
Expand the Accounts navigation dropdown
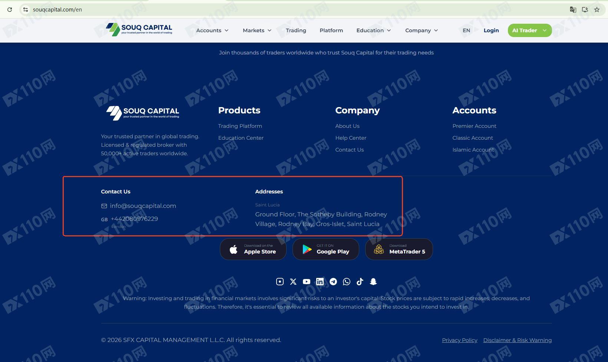(x=212, y=30)
